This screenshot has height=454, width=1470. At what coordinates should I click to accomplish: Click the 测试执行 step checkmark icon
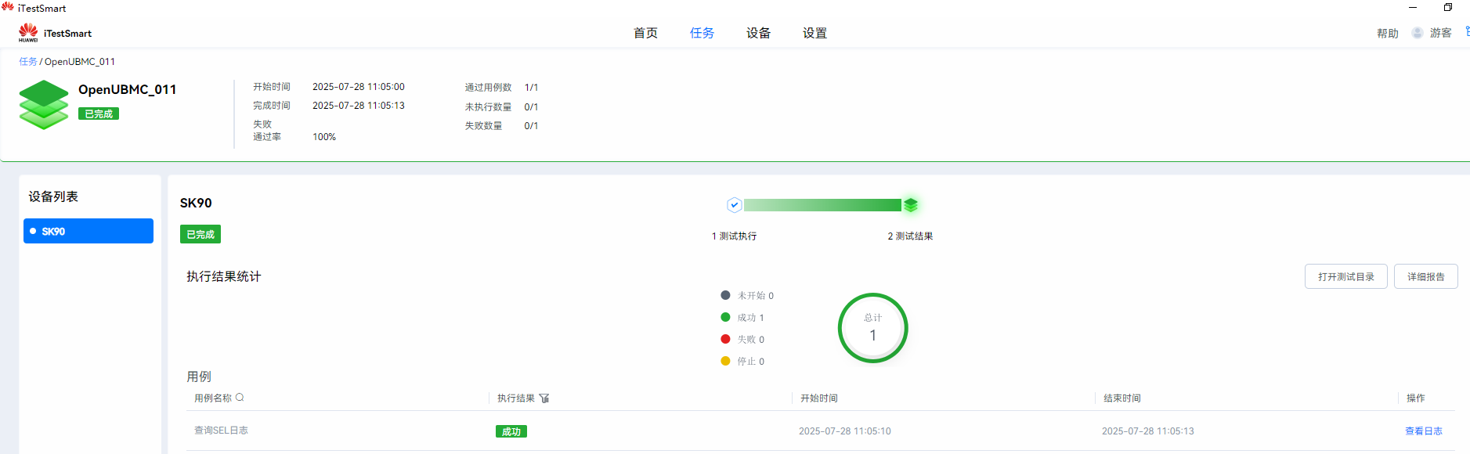[734, 205]
